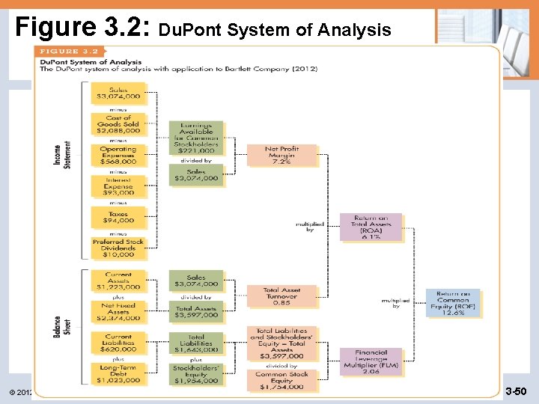The width and height of the screenshot is (539, 404).
Task: Click the vertical "Balance Sheet" label
Action: 62,327
